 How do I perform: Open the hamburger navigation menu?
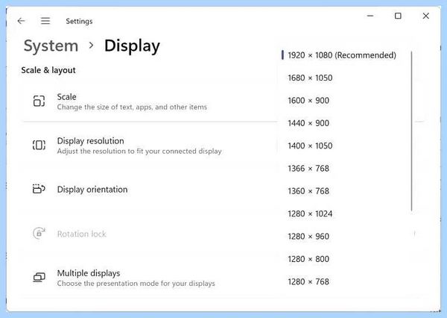45,21
